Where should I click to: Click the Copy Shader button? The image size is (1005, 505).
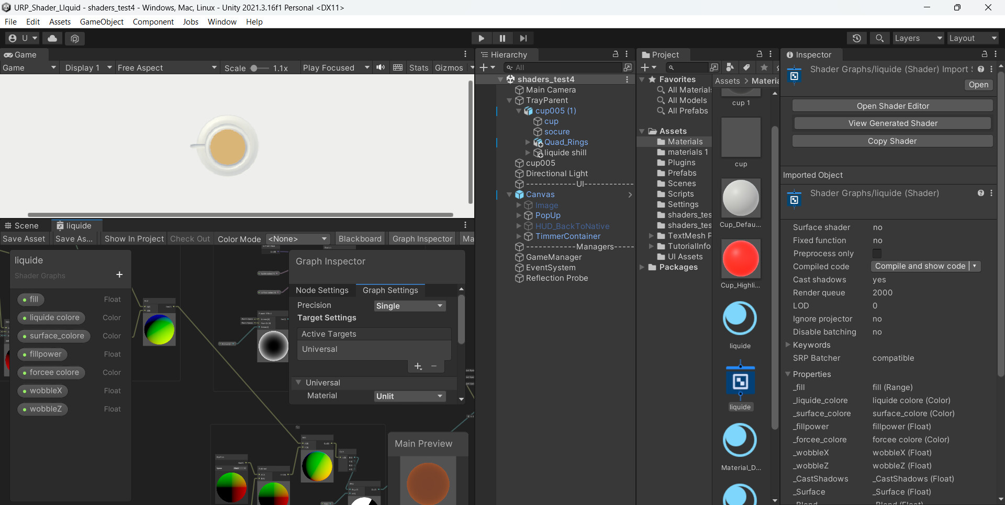[x=892, y=141]
